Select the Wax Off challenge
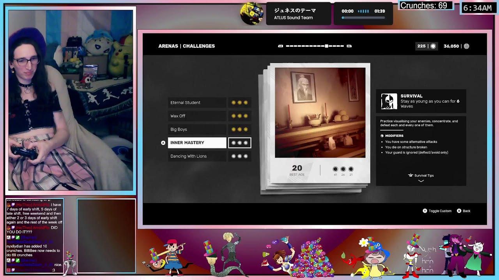The image size is (499, 280). click(197, 116)
